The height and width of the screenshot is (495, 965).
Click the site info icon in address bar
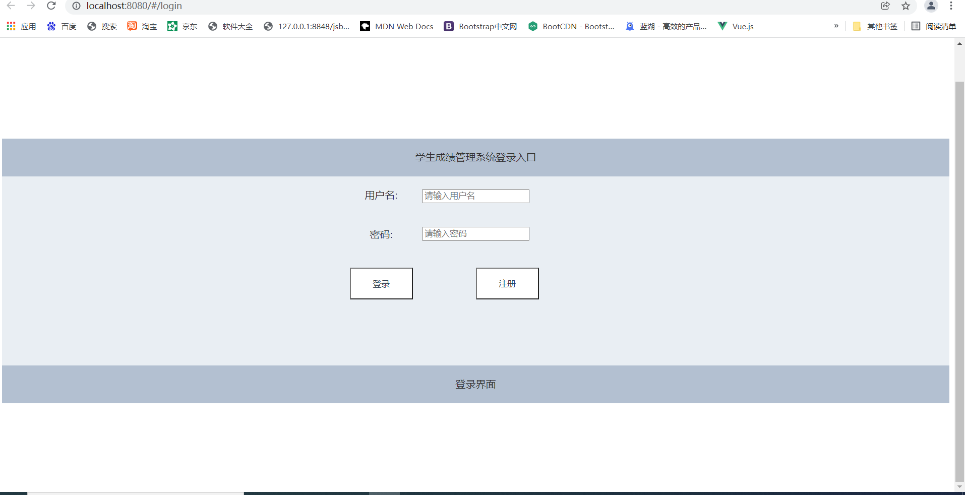(76, 6)
